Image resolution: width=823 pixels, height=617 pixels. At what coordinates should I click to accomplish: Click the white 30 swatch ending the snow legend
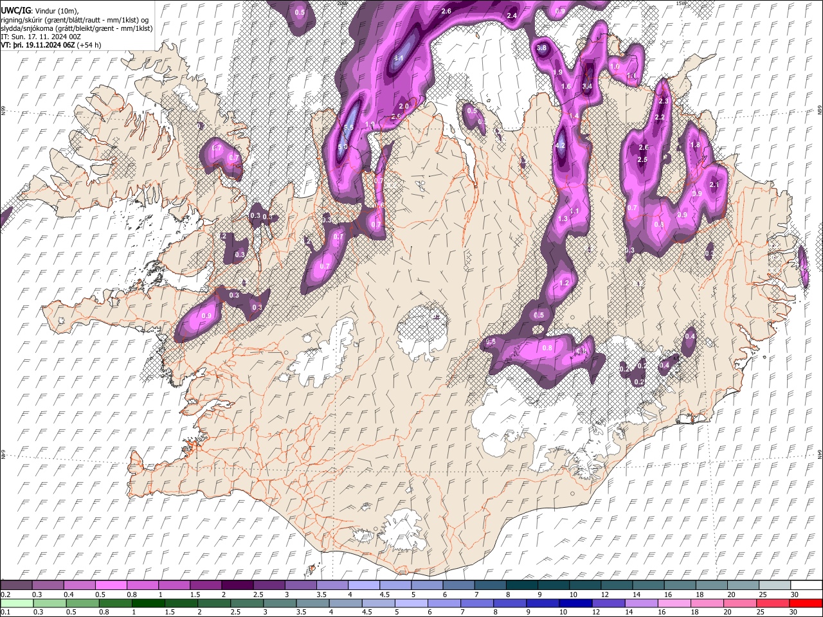coord(806,585)
